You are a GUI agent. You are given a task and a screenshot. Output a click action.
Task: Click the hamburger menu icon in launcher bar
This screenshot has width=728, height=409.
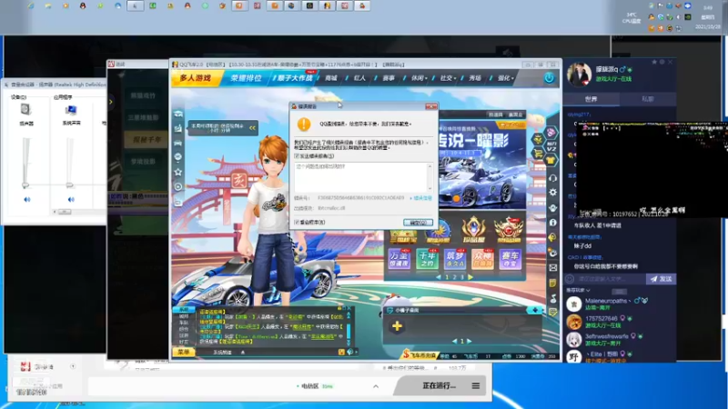coord(476,385)
